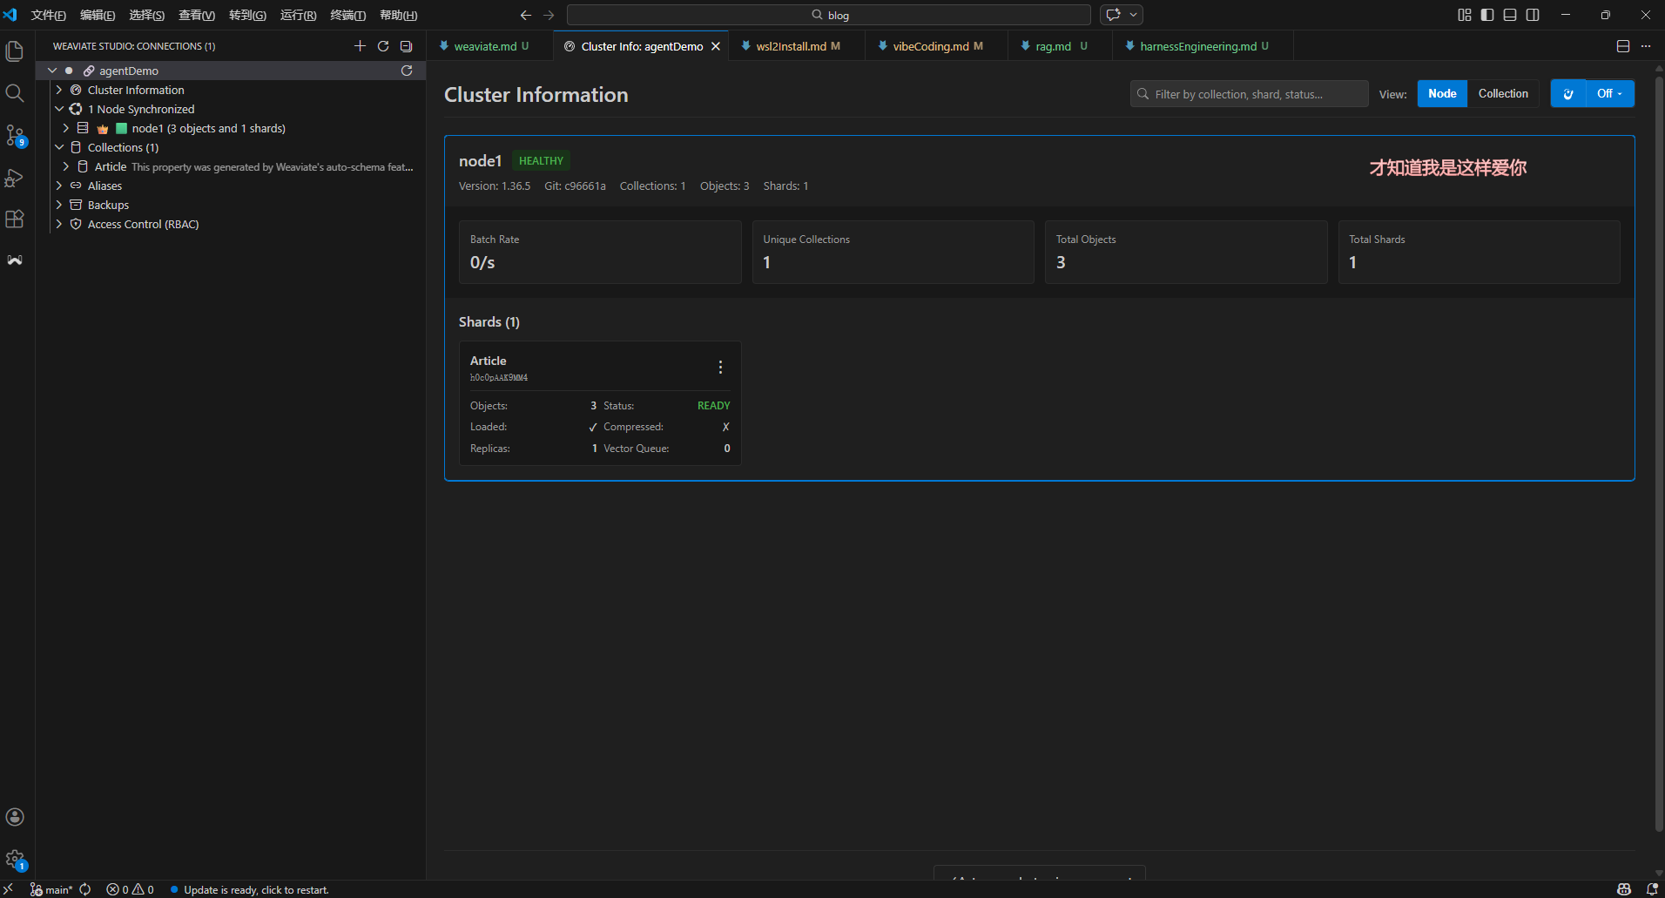Open the Copilot status icon in the status bar
The width and height of the screenshot is (1665, 898).
1624,889
